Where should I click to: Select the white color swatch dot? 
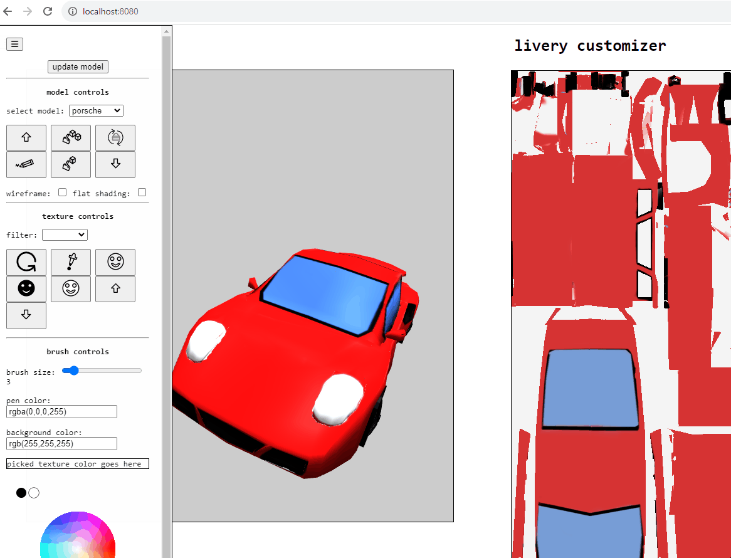pyautogui.click(x=34, y=493)
